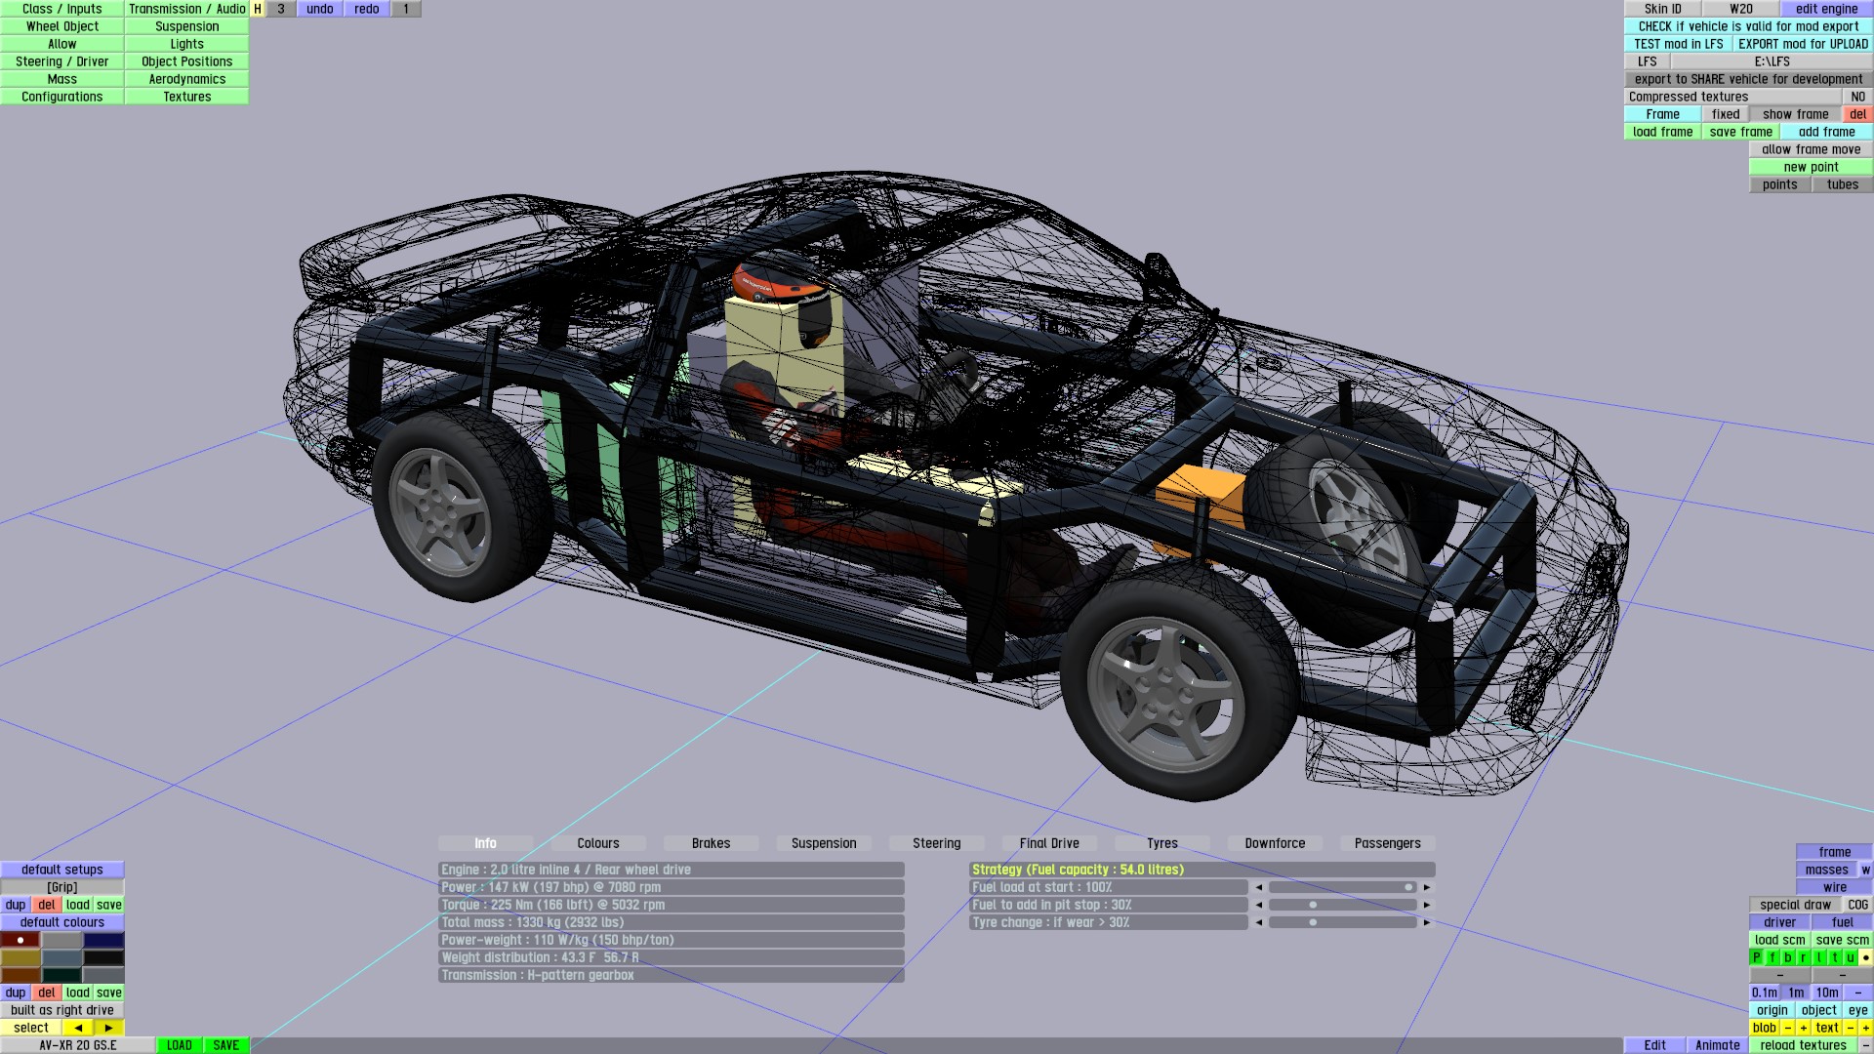
Task: Click the yellow select next arrow
Action: [x=108, y=1028]
